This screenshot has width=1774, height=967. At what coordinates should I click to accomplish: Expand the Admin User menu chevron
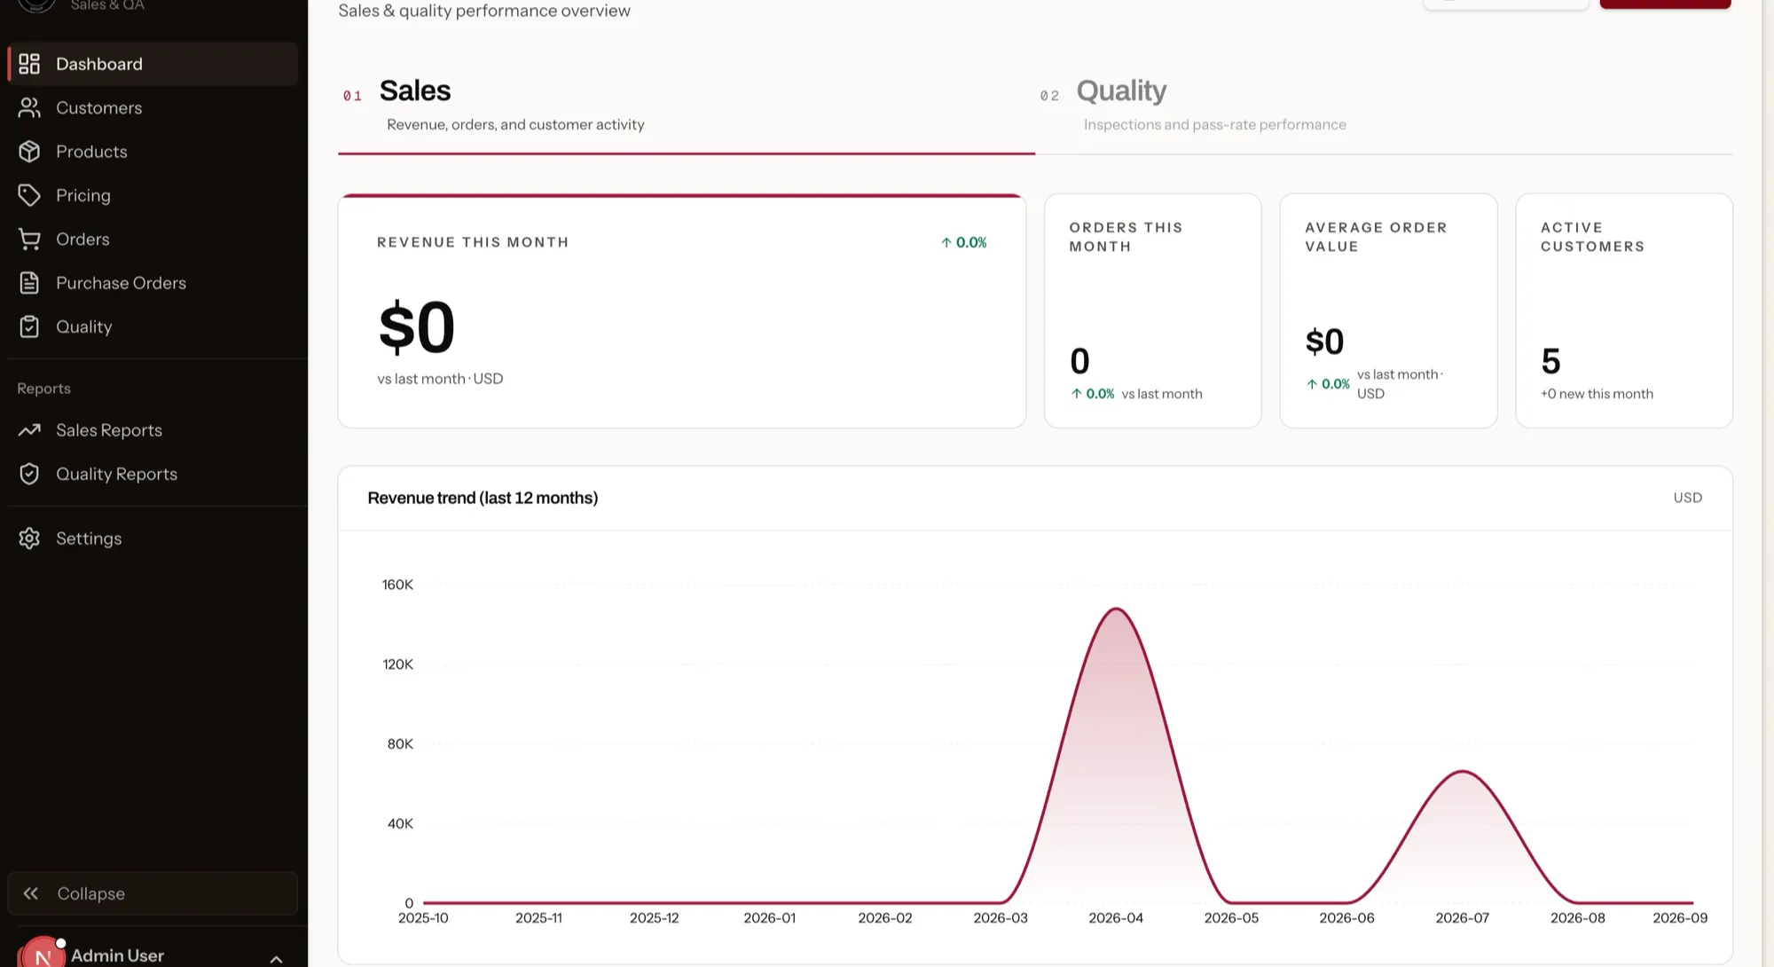pyautogui.click(x=276, y=959)
